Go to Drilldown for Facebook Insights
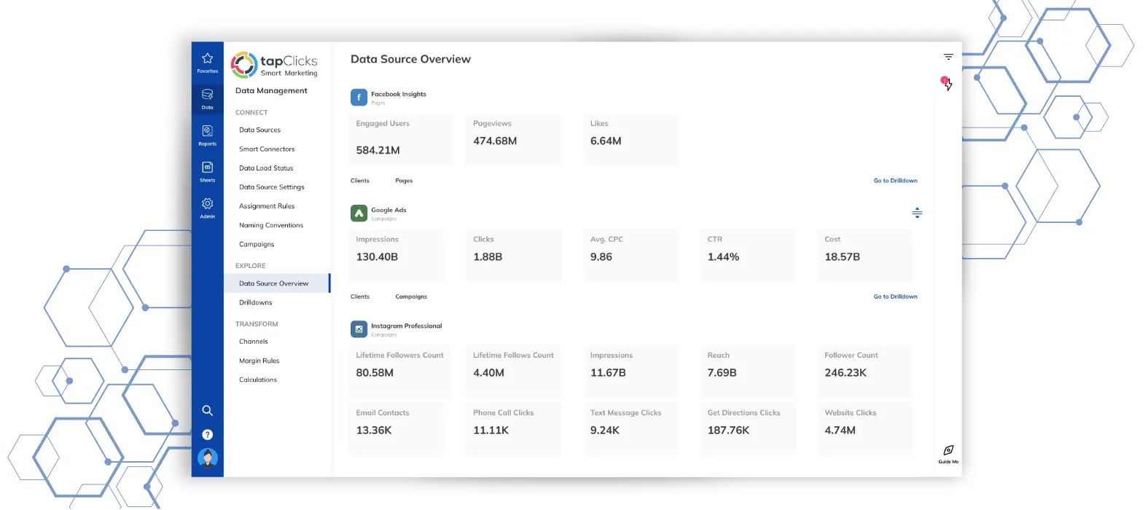This screenshot has width=1148, height=510. coord(895,181)
